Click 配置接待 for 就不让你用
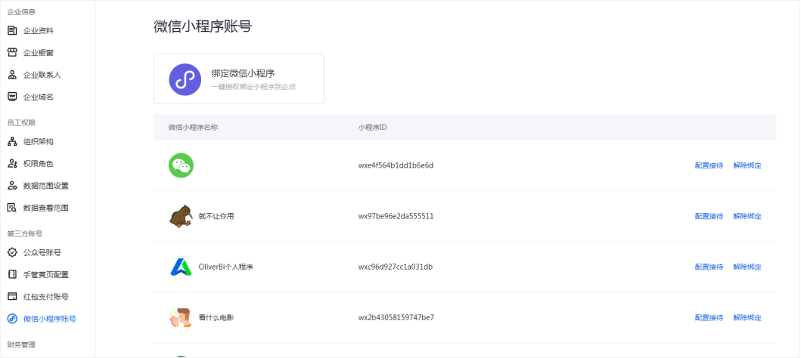This screenshot has height=358, width=801. tap(709, 216)
